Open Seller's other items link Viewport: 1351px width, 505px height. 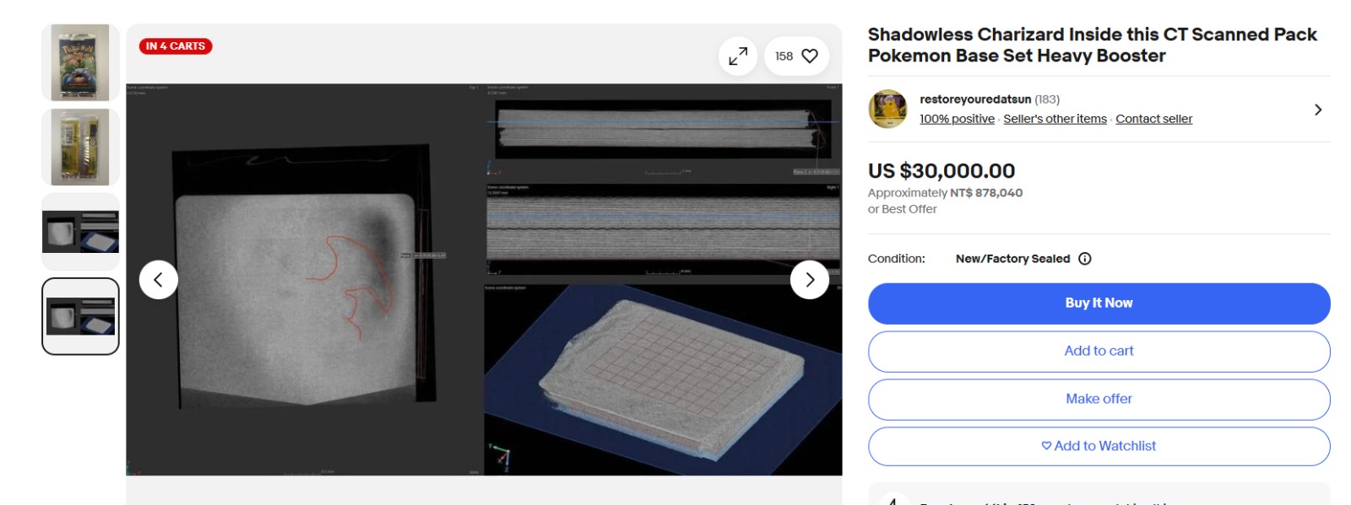tap(1055, 119)
